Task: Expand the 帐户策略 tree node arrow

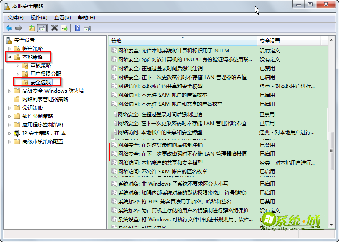Action: [10, 49]
